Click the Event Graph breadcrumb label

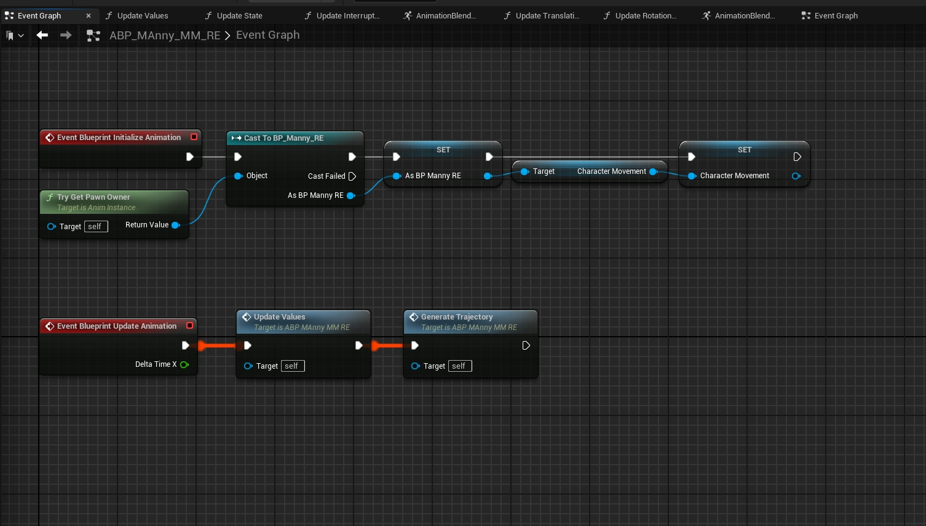[x=268, y=35]
